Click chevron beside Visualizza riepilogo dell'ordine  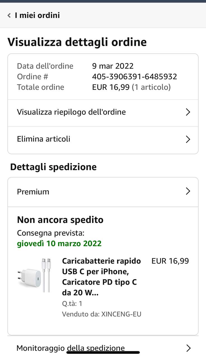point(188,112)
